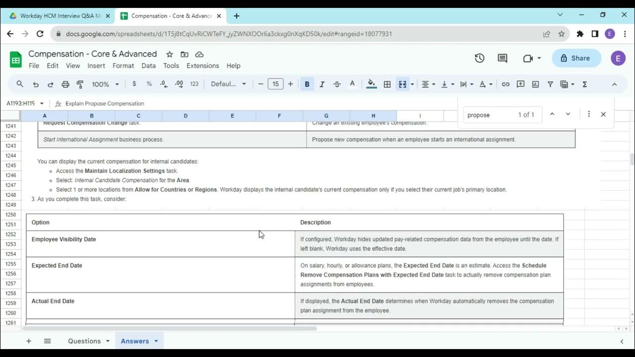
Task: Start a meeting with camera icon
Action: click(532, 58)
